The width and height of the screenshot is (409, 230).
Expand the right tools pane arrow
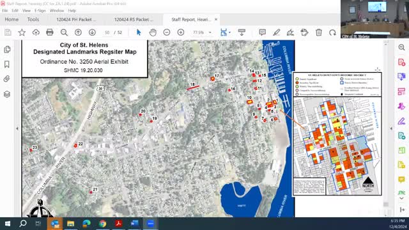click(x=402, y=210)
